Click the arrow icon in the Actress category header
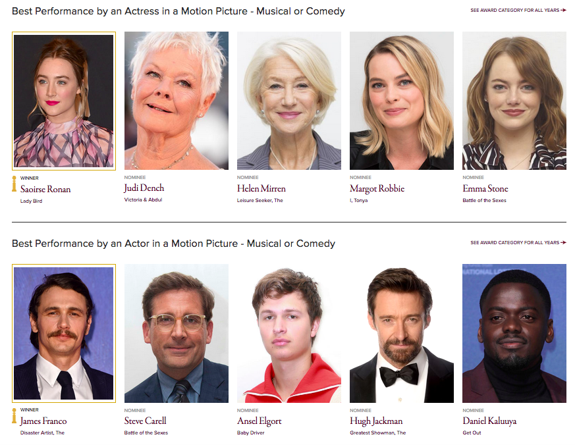Image resolution: width=575 pixels, height=445 pixels. [x=563, y=11]
